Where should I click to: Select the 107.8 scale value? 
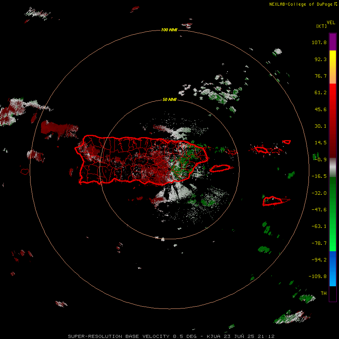319,42
